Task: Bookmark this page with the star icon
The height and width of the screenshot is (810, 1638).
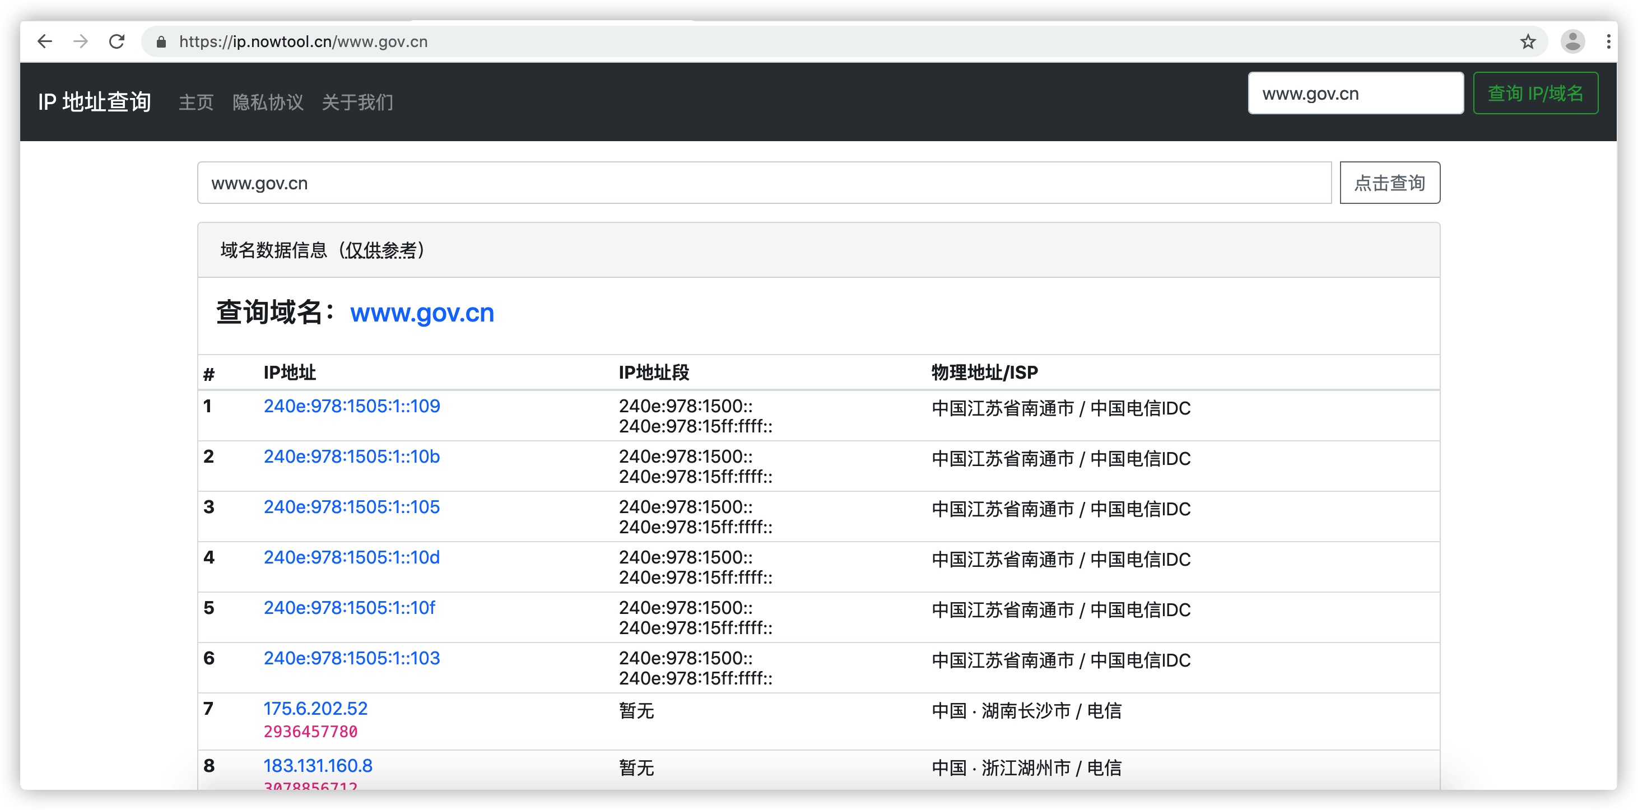Action: point(1527,41)
